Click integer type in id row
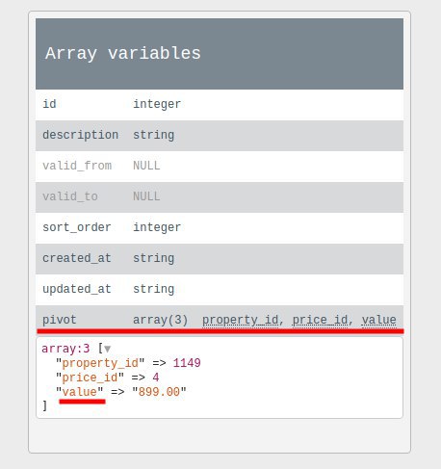 157,104
